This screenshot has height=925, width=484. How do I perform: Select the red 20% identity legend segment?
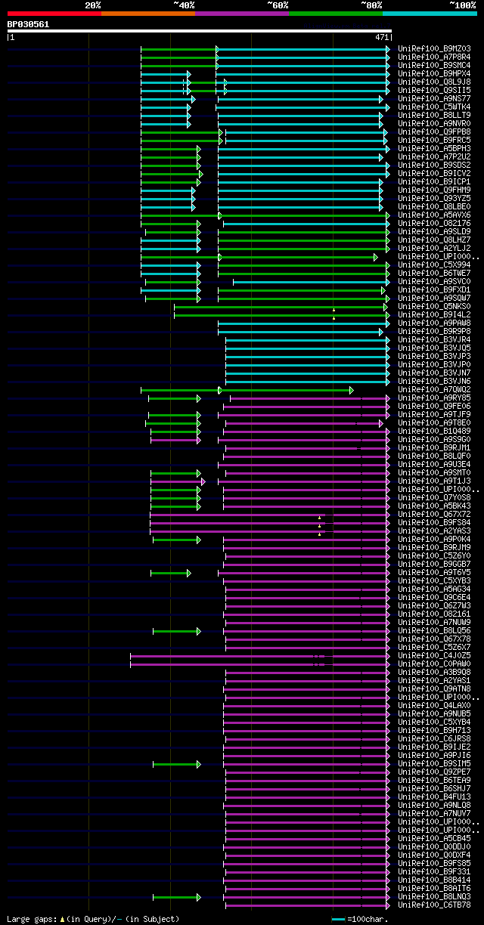tap(54, 14)
